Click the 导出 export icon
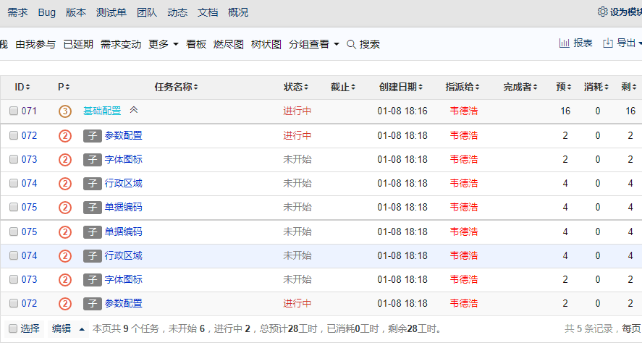 (608, 43)
